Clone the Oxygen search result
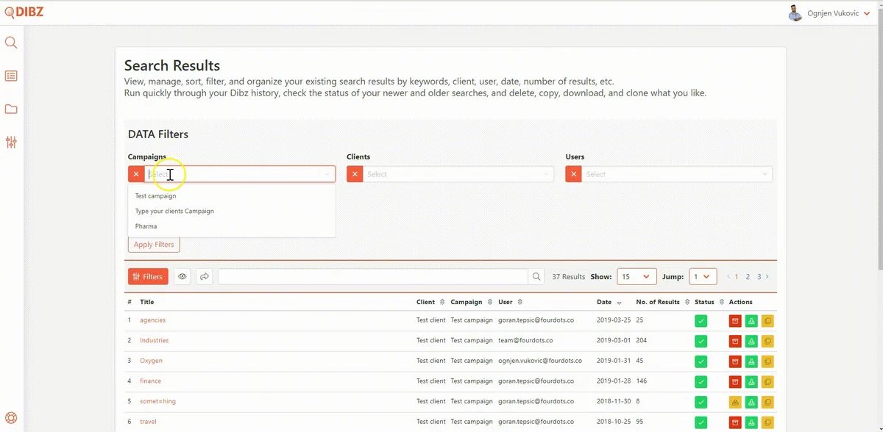This screenshot has width=883, height=432. click(767, 361)
